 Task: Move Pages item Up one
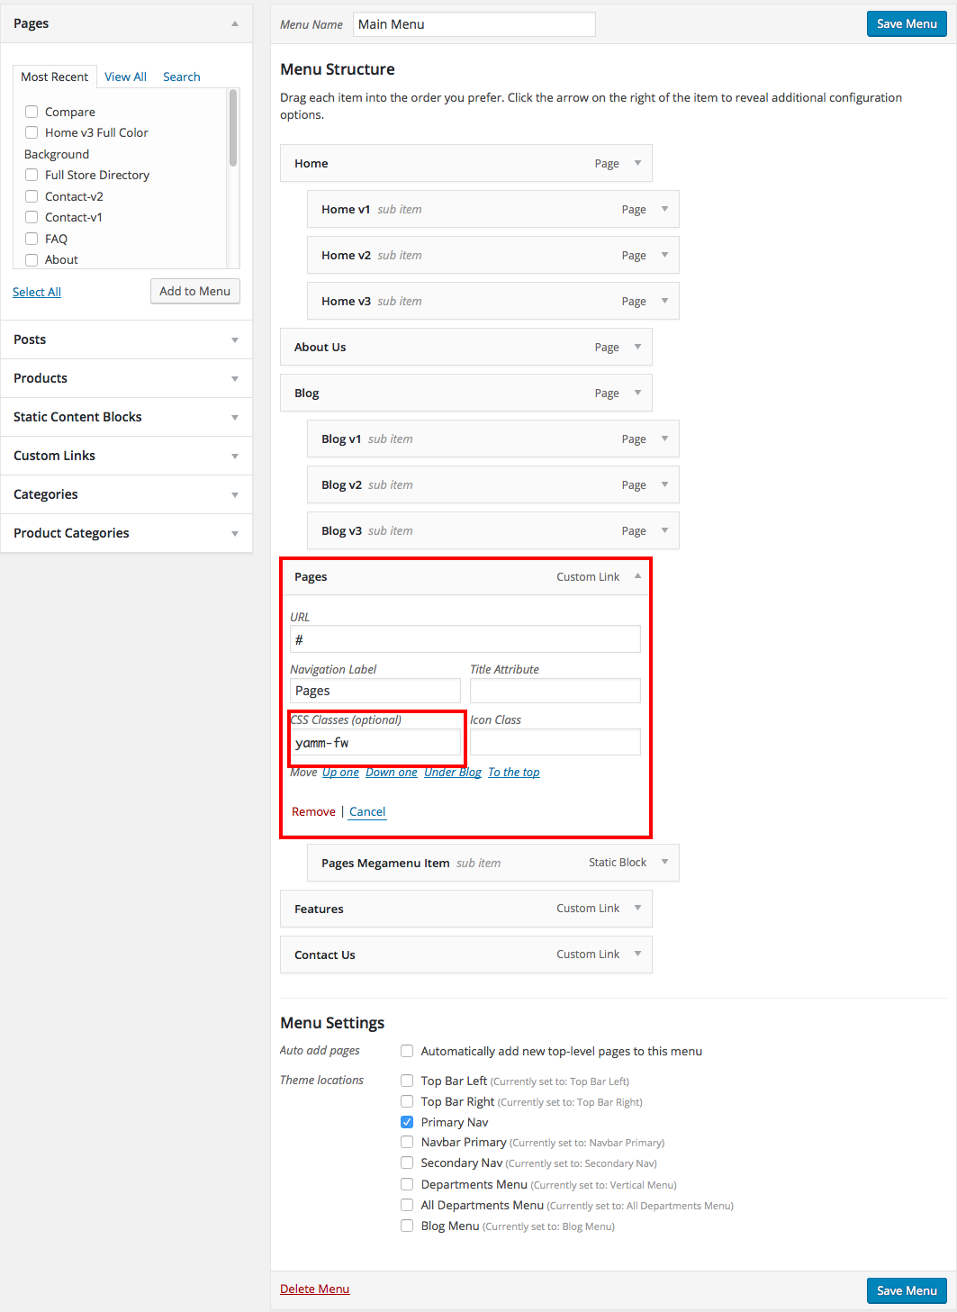click(340, 772)
